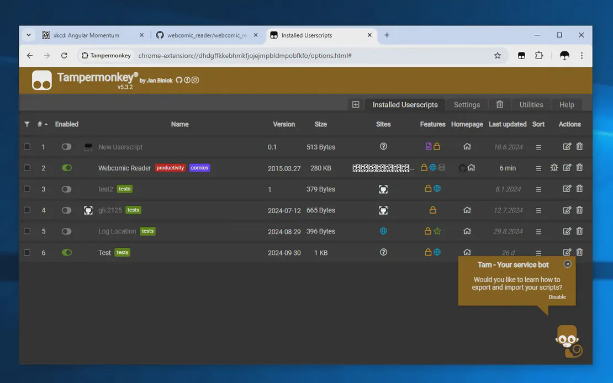The height and width of the screenshot is (383, 613).
Task: Click the debug bug icon for Webcomic Reader
Action: click(554, 168)
